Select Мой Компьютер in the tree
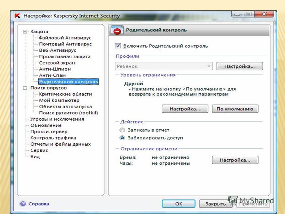This screenshot has height=214, width=285. pyautogui.click(x=59, y=100)
